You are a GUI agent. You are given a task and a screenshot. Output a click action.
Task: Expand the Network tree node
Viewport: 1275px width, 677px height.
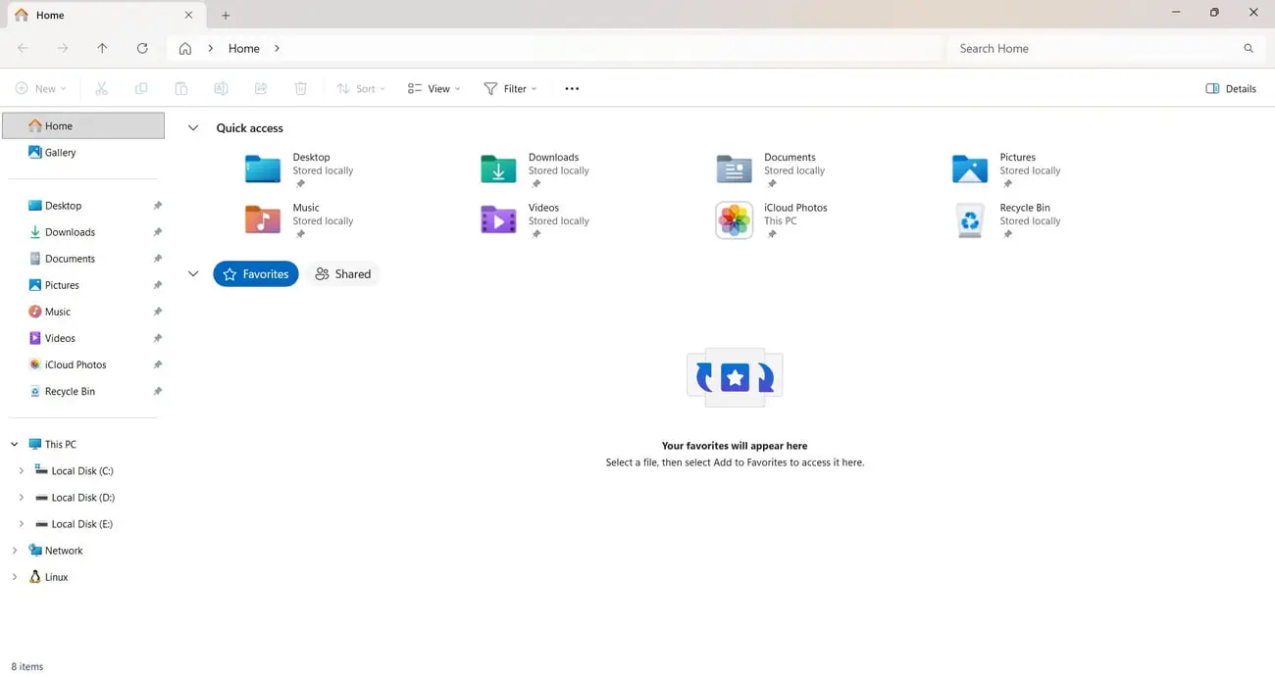pyautogui.click(x=15, y=551)
